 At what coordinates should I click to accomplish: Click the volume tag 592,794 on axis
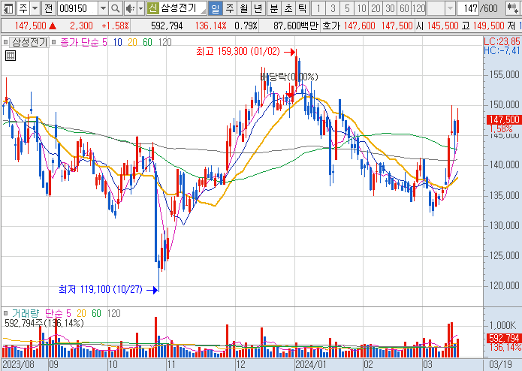tap(504, 338)
